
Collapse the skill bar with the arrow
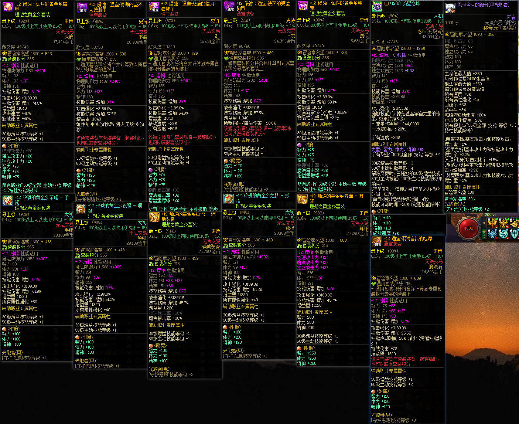484,223
